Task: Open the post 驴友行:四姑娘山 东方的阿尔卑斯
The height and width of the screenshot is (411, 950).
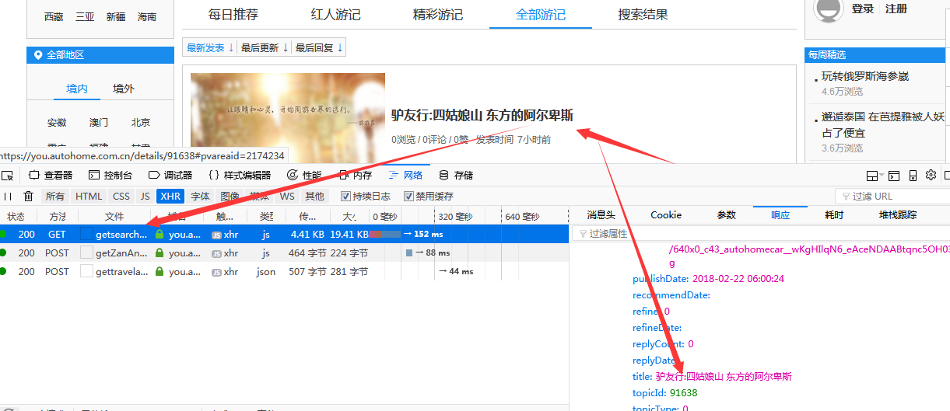Action: click(482, 116)
